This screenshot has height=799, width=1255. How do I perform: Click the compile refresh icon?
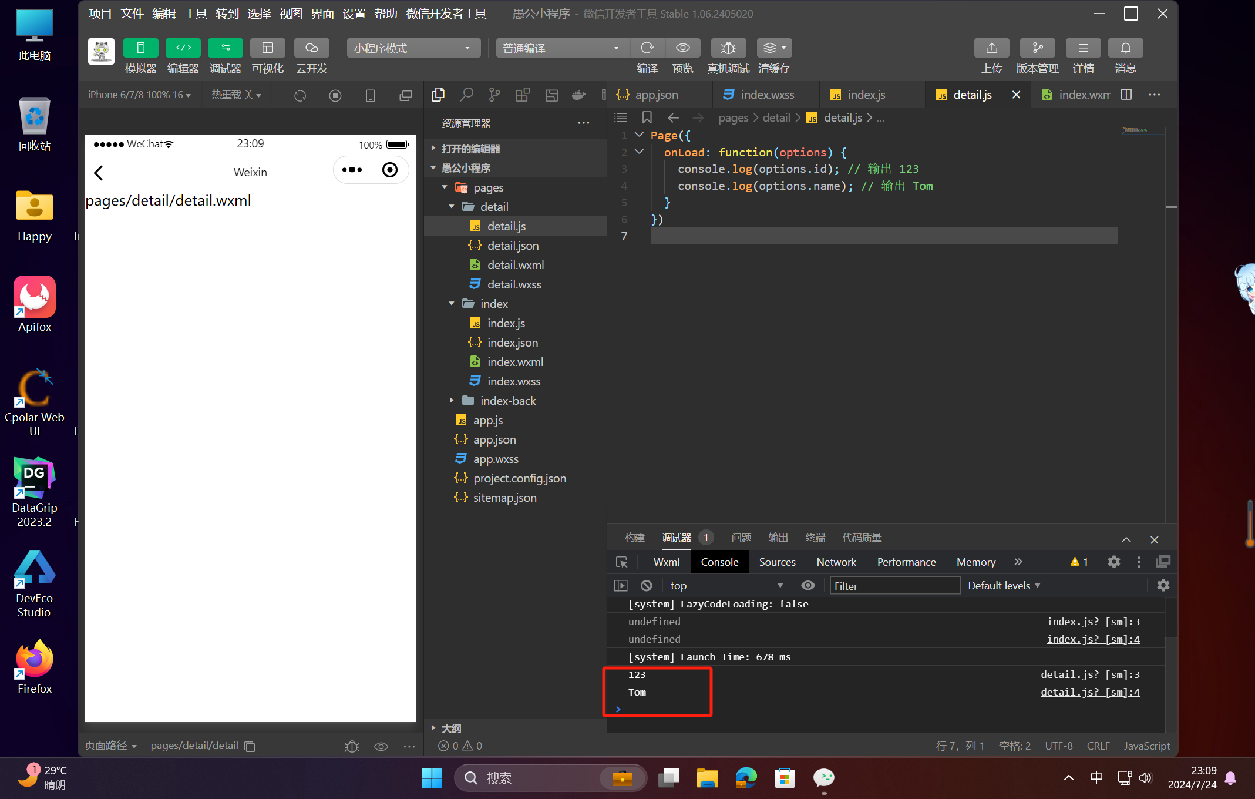coord(647,48)
